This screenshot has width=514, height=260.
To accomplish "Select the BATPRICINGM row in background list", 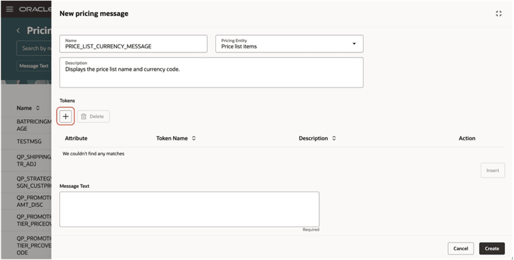I will [26, 125].
